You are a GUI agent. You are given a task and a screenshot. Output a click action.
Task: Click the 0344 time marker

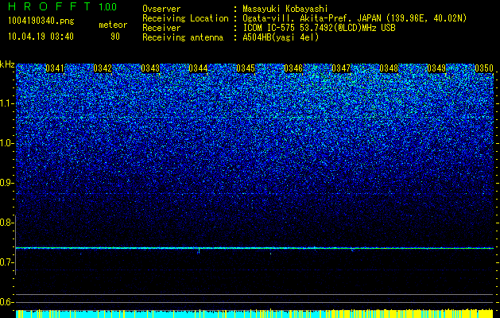[x=198, y=68]
